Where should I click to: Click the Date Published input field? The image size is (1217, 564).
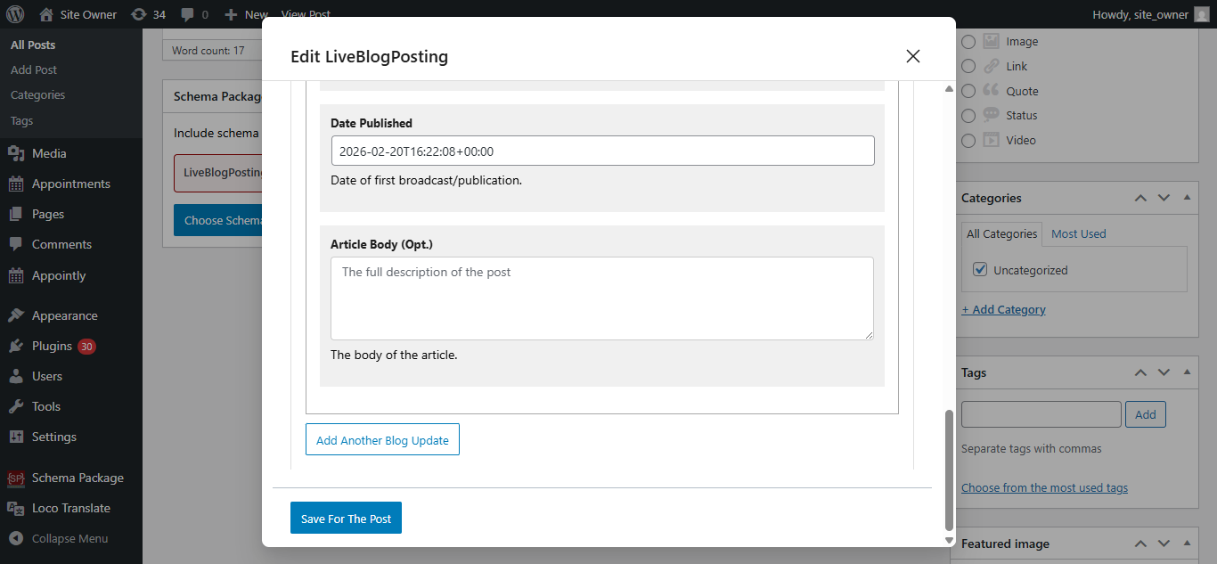(x=602, y=151)
